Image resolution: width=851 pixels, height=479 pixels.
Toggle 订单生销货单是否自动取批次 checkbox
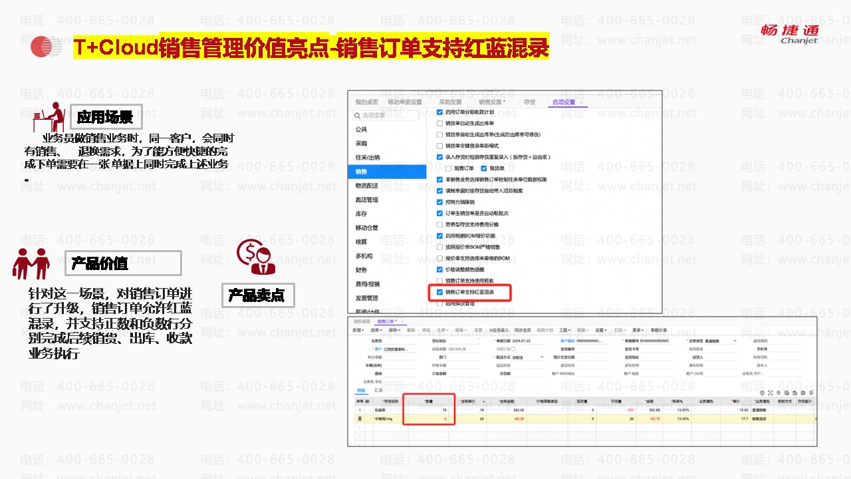[x=439, y=213]
